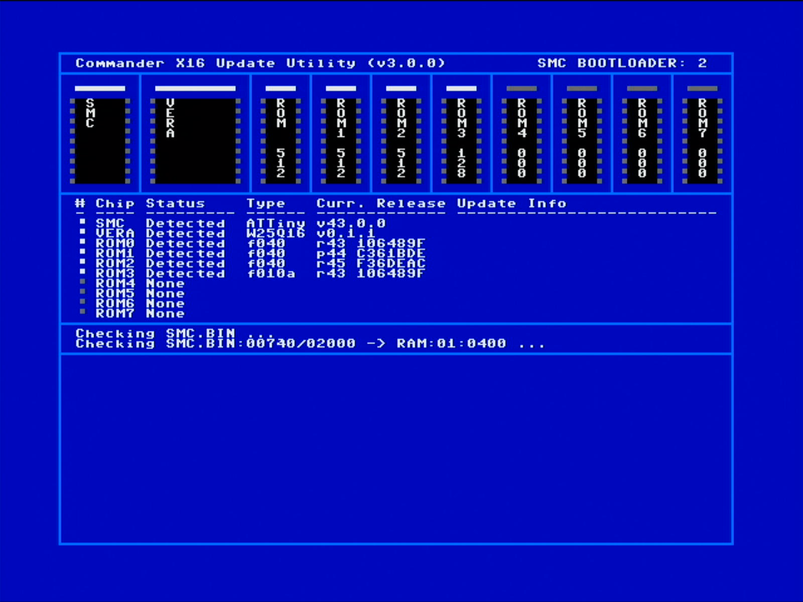The image size is (803, 602).
Task: Click the status square beside ROM2 row
Action: tap(82, 261)
